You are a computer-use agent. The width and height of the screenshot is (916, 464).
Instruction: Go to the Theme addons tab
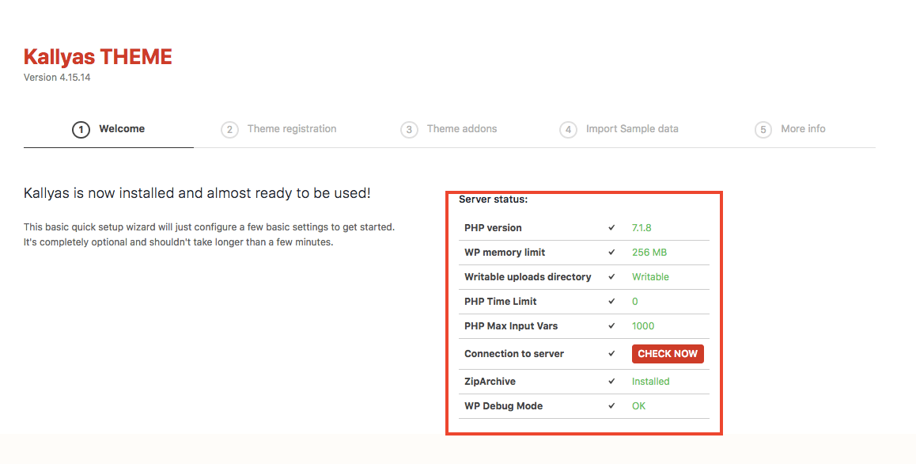pyautogui.click(x=461, y=129)
